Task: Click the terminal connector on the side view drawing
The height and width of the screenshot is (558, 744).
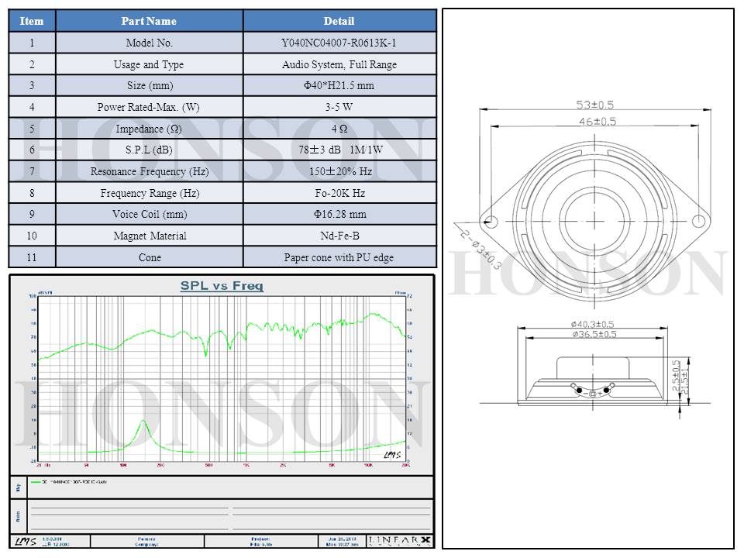Action: click(x=593, y=391)
